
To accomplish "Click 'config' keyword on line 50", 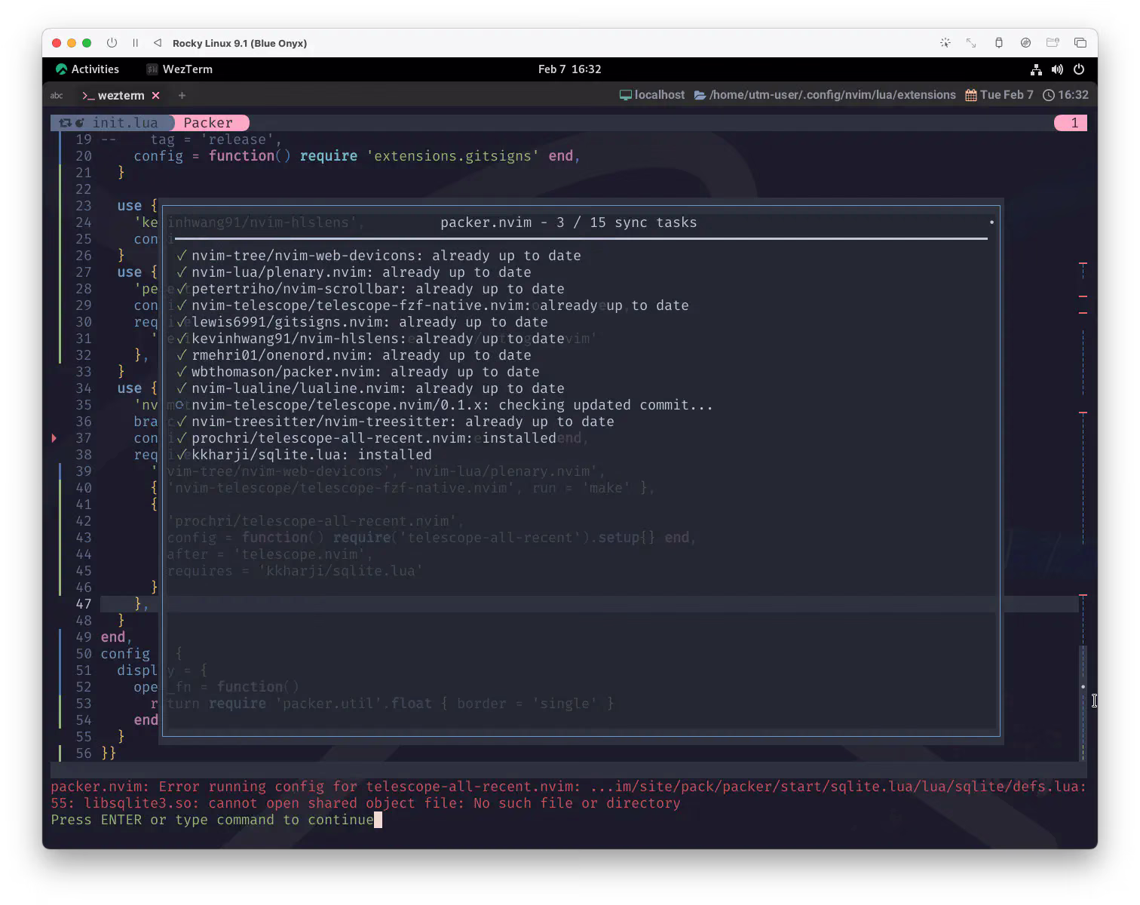I will 125,654.
